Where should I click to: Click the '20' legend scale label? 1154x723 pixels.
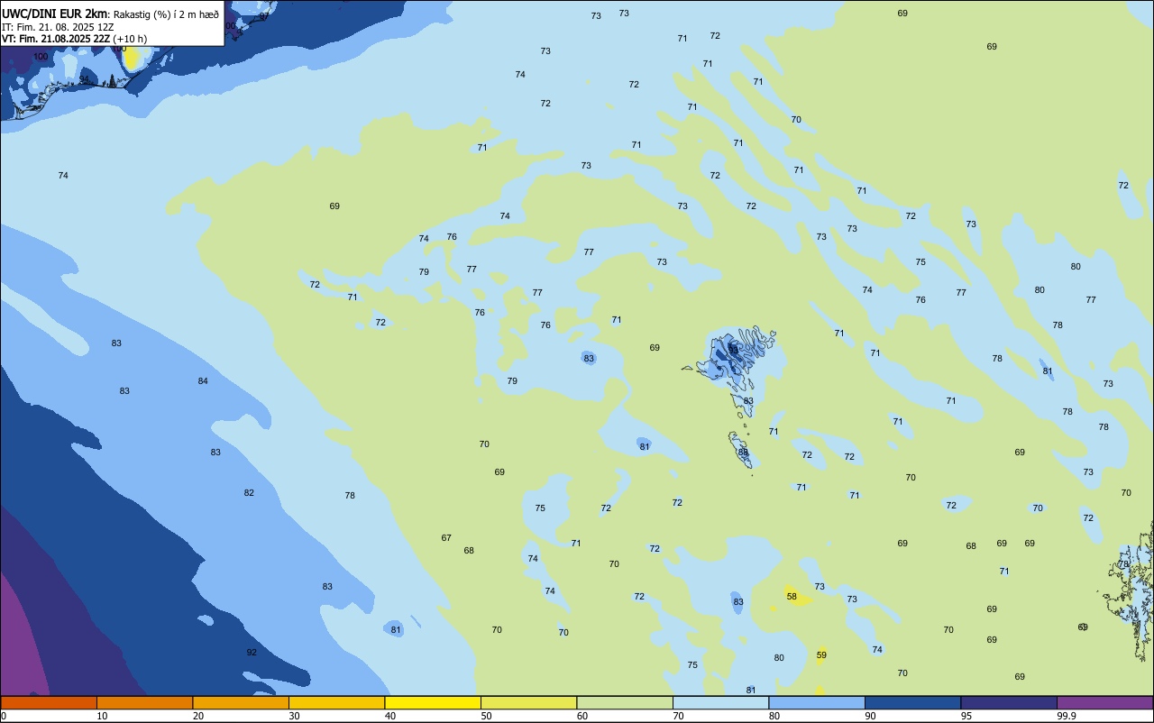tap(198, 716)
